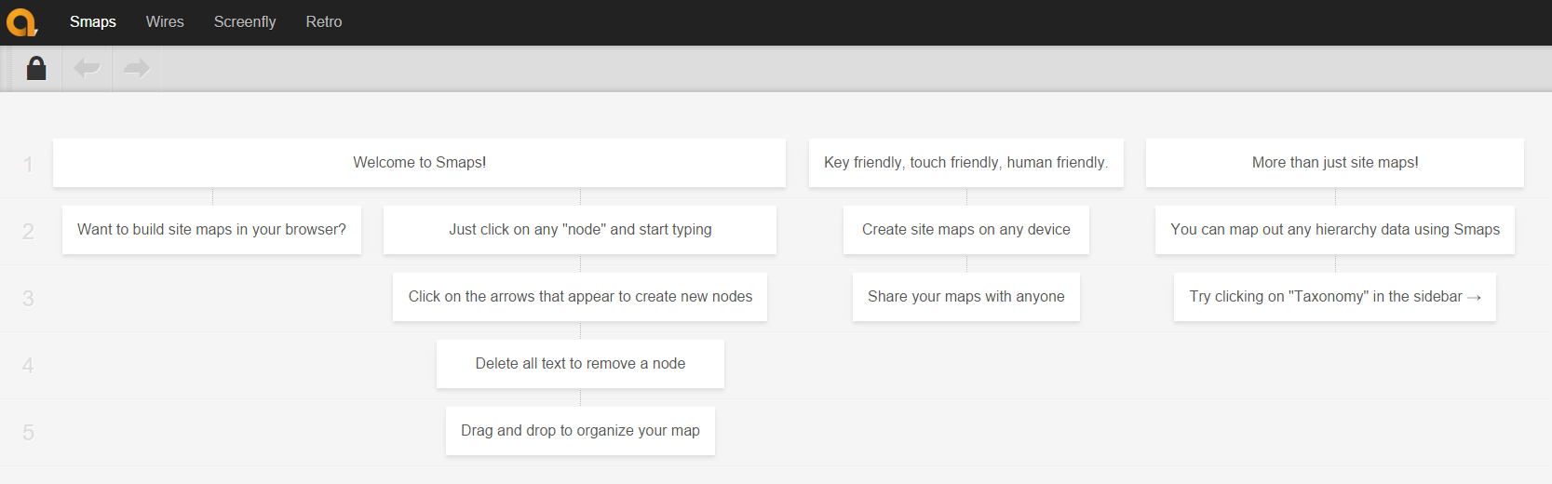Open the Smaps tab
1552x484 pixels.
93,21
